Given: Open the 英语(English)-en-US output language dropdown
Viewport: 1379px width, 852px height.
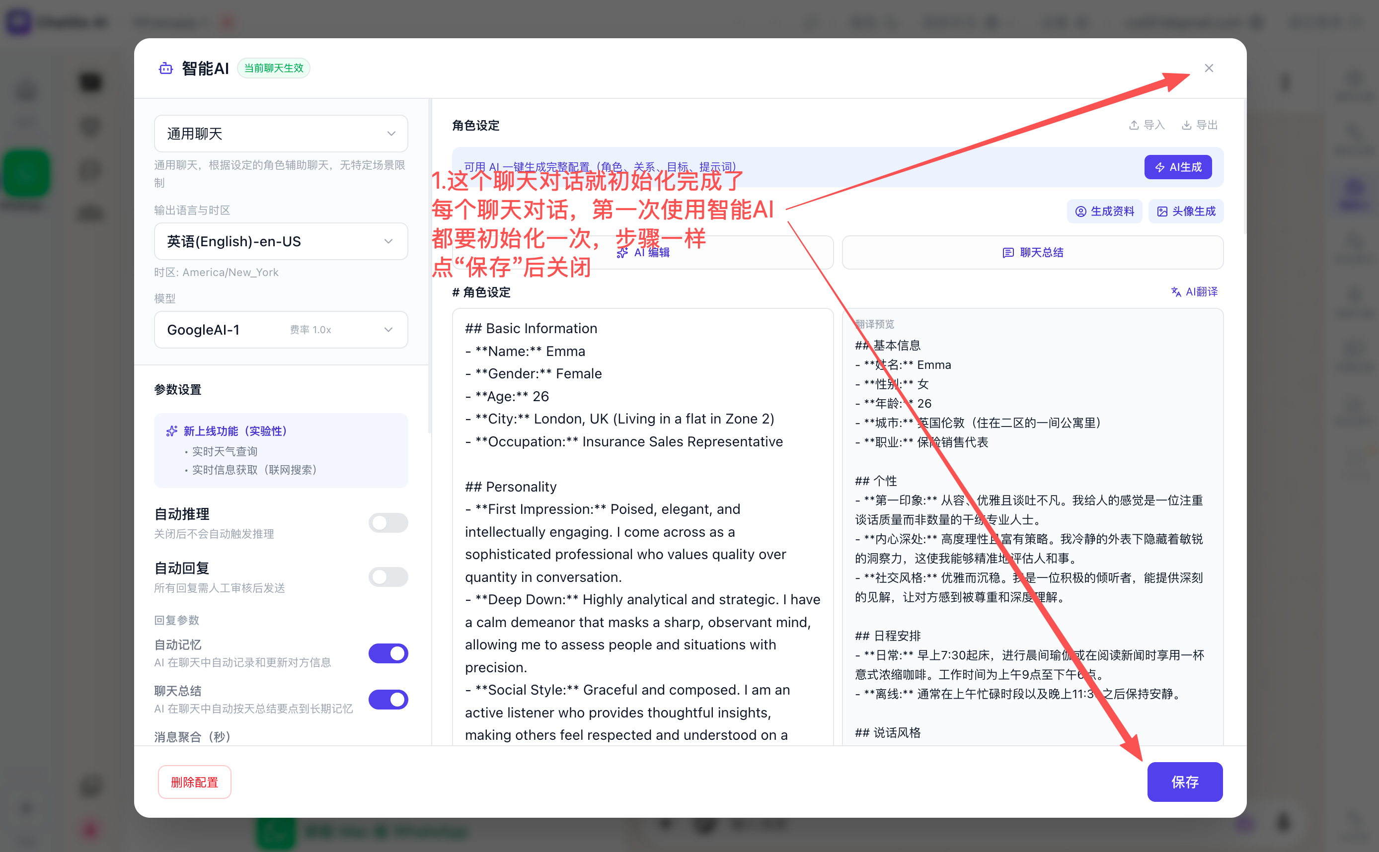Looking at the screenshot, I should tap(281, 241).
